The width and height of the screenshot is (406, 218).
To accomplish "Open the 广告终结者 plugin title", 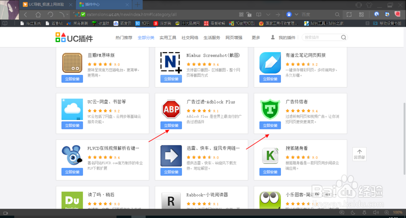I will point(296,102).
